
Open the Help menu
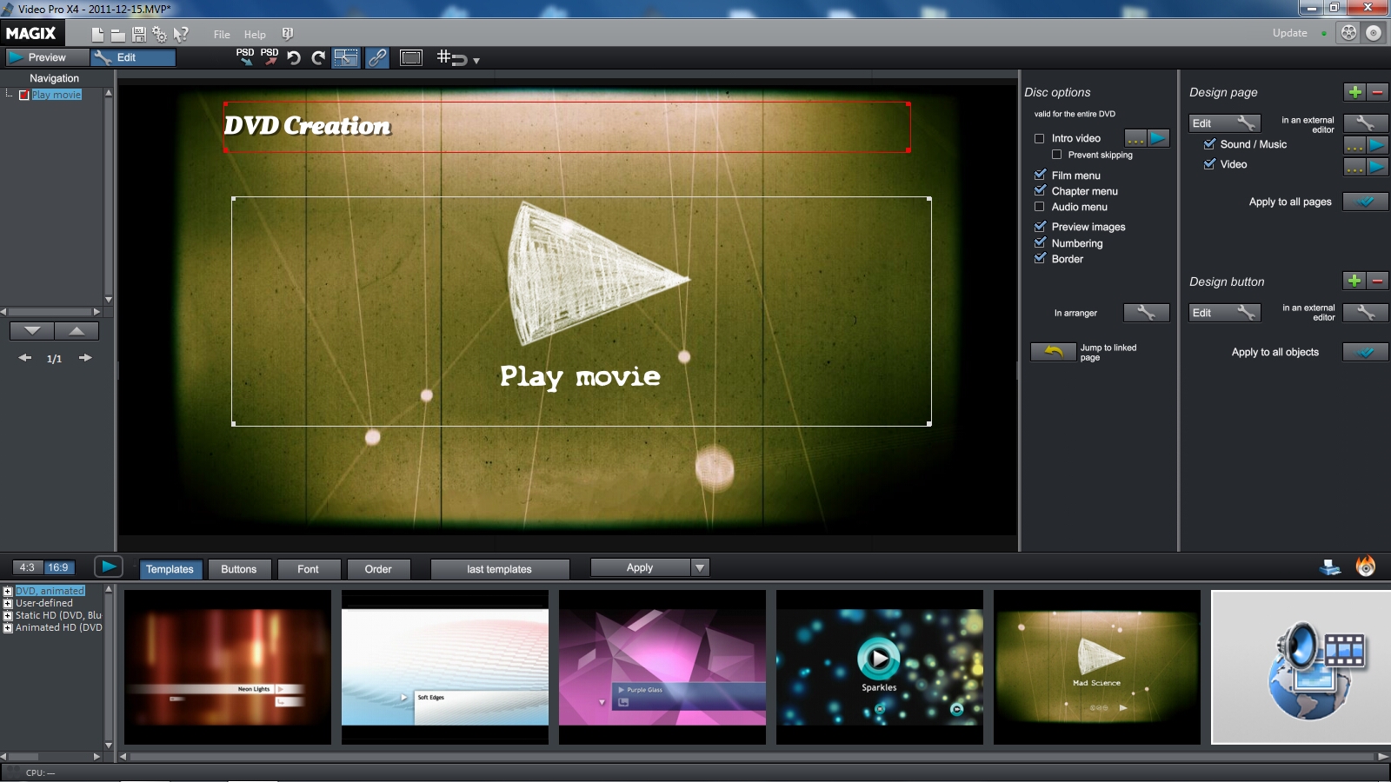(255, 35)
